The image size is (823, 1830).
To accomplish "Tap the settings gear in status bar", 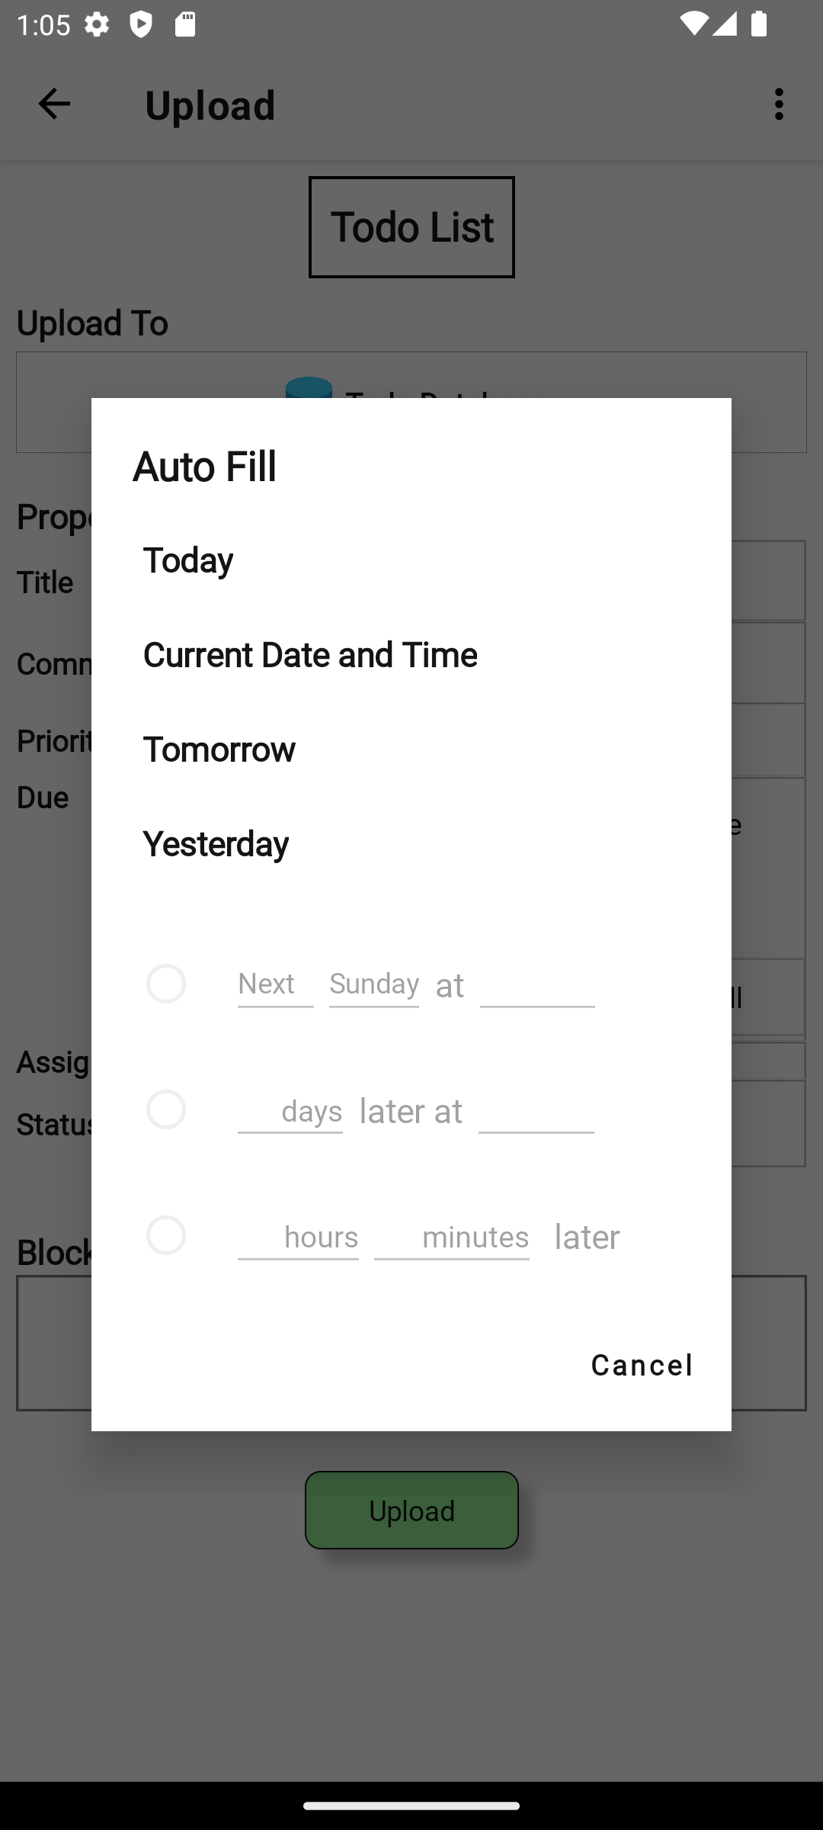I will tap(97, 25).
